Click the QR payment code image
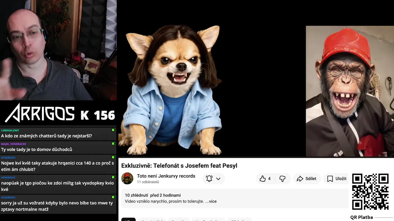This screenshot has width=394, height=221. pos(370,192)
